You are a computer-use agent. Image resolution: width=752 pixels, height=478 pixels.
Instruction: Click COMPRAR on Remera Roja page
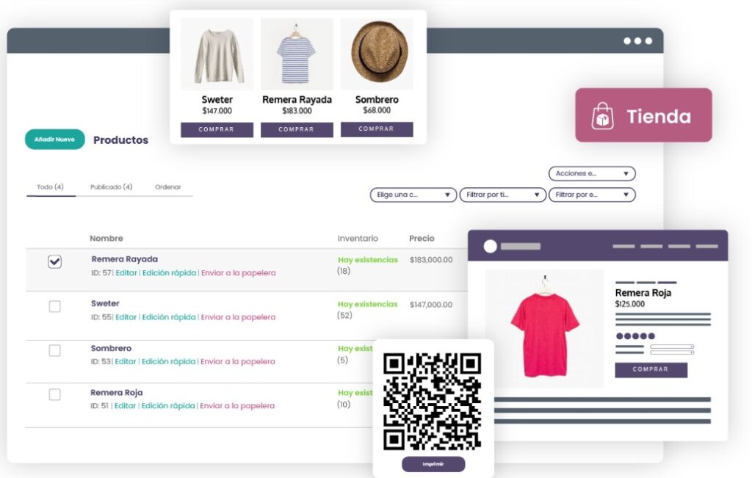[x=651, y=369]
